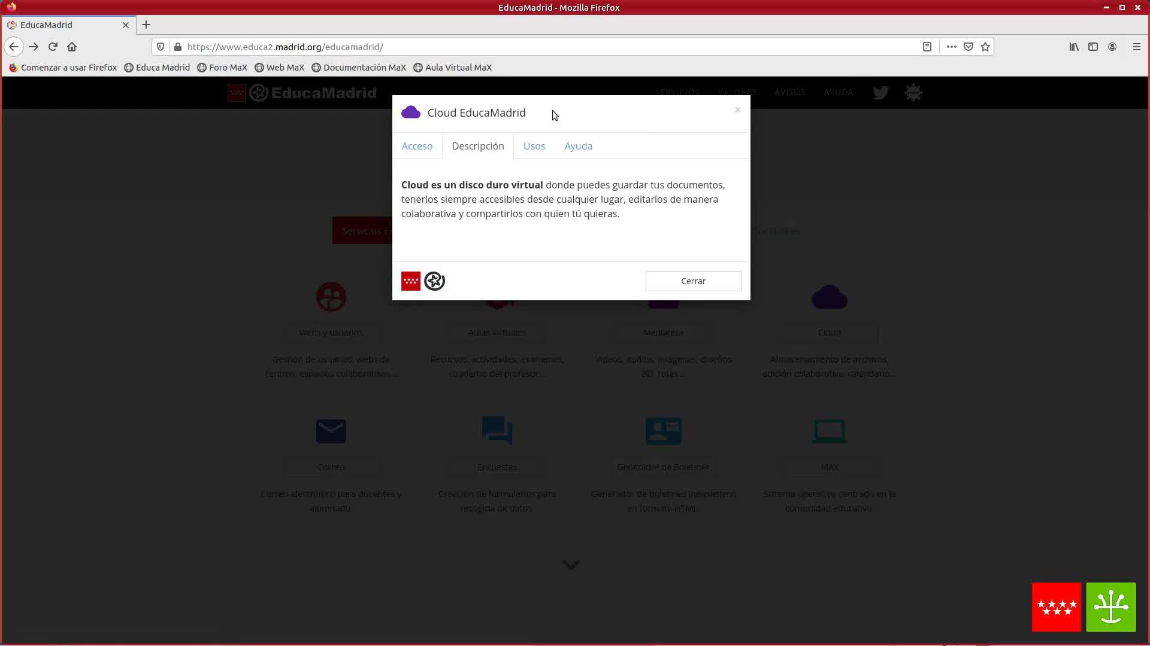Toggle reader view icon in address bar
This screenshot has width=1150, height=646.
[927, 47]
